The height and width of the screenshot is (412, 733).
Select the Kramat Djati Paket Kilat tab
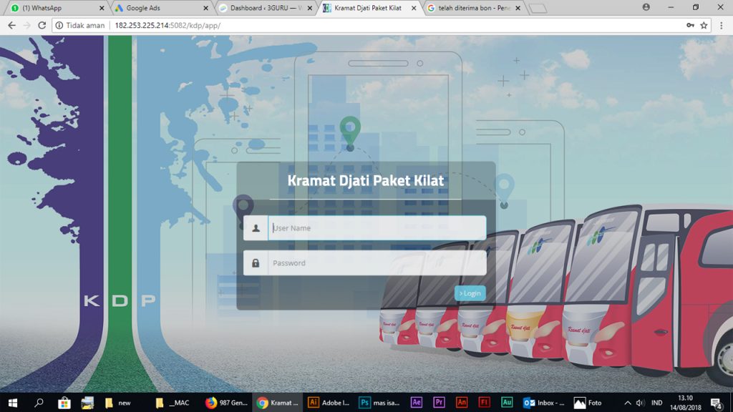click(x=369, y=8)
